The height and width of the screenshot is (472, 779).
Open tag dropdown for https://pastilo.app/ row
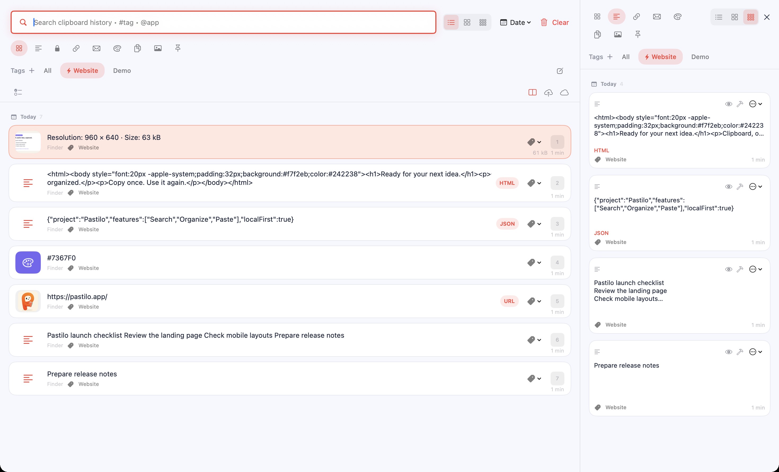534,301
